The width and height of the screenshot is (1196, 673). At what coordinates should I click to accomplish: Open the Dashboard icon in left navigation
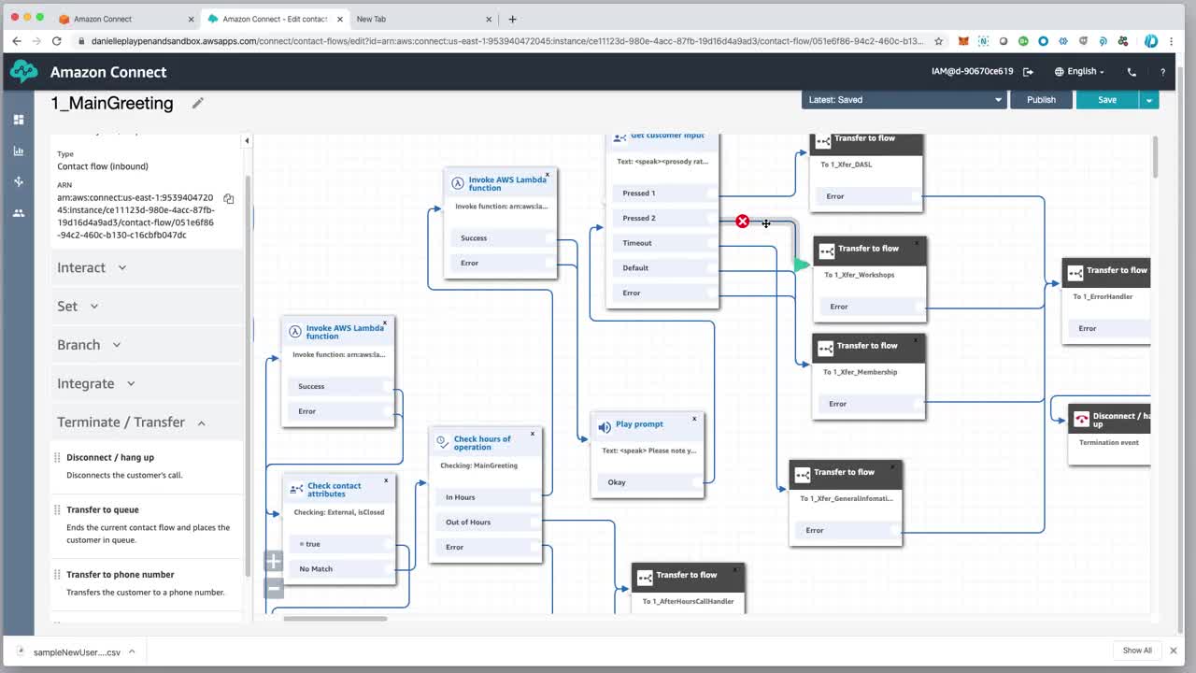click(x=18, y=120)
